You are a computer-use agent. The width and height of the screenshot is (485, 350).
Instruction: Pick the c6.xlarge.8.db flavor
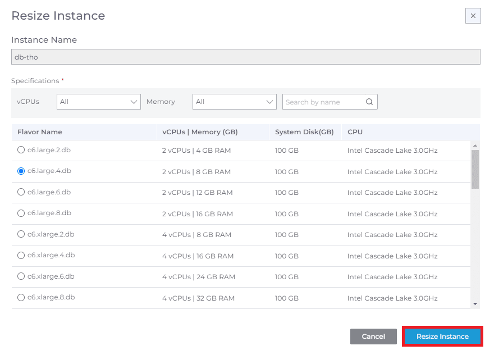[x=21, y=297]
